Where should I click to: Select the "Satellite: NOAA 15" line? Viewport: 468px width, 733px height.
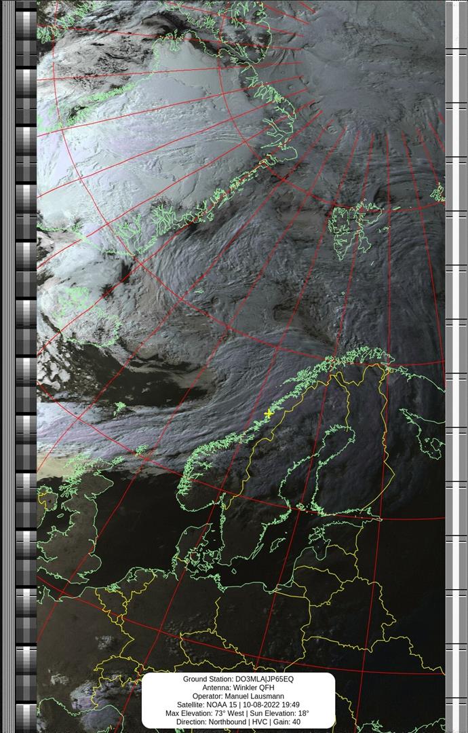tap(238, 704)
